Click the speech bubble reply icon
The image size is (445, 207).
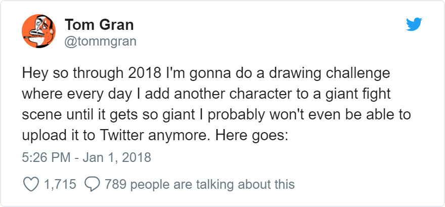tap(92, 184)
